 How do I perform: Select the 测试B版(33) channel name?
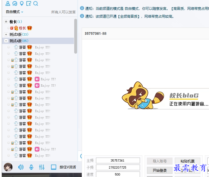click(x=19, y=34)
